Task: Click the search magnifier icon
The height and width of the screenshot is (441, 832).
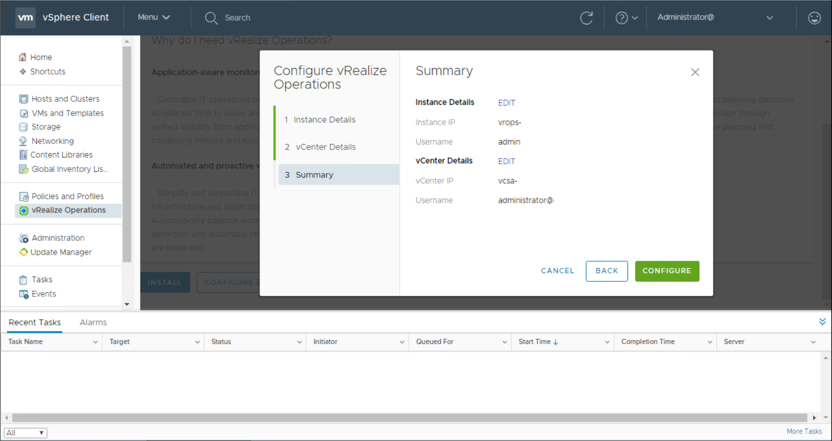Action: click(x=211, y=18)
